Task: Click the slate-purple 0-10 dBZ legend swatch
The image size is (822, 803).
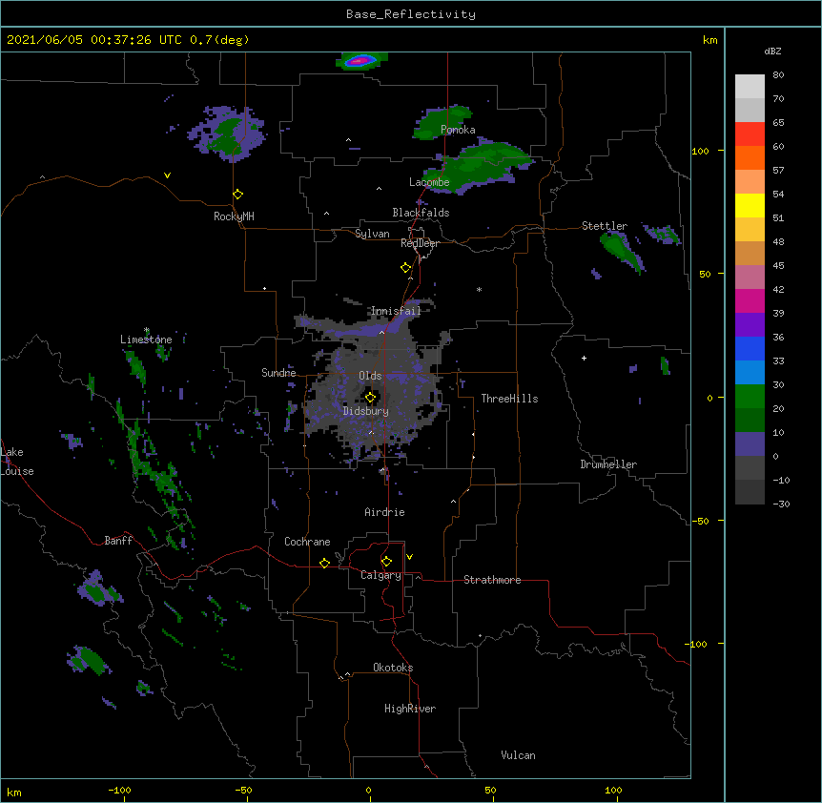Action: [750, 444]
